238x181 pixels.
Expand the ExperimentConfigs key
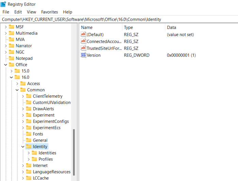pos(23,121)
